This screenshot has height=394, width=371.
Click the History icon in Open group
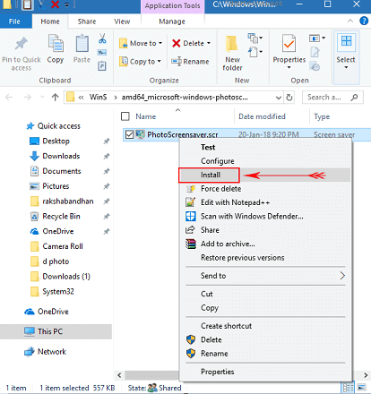[x=315, y=66]
